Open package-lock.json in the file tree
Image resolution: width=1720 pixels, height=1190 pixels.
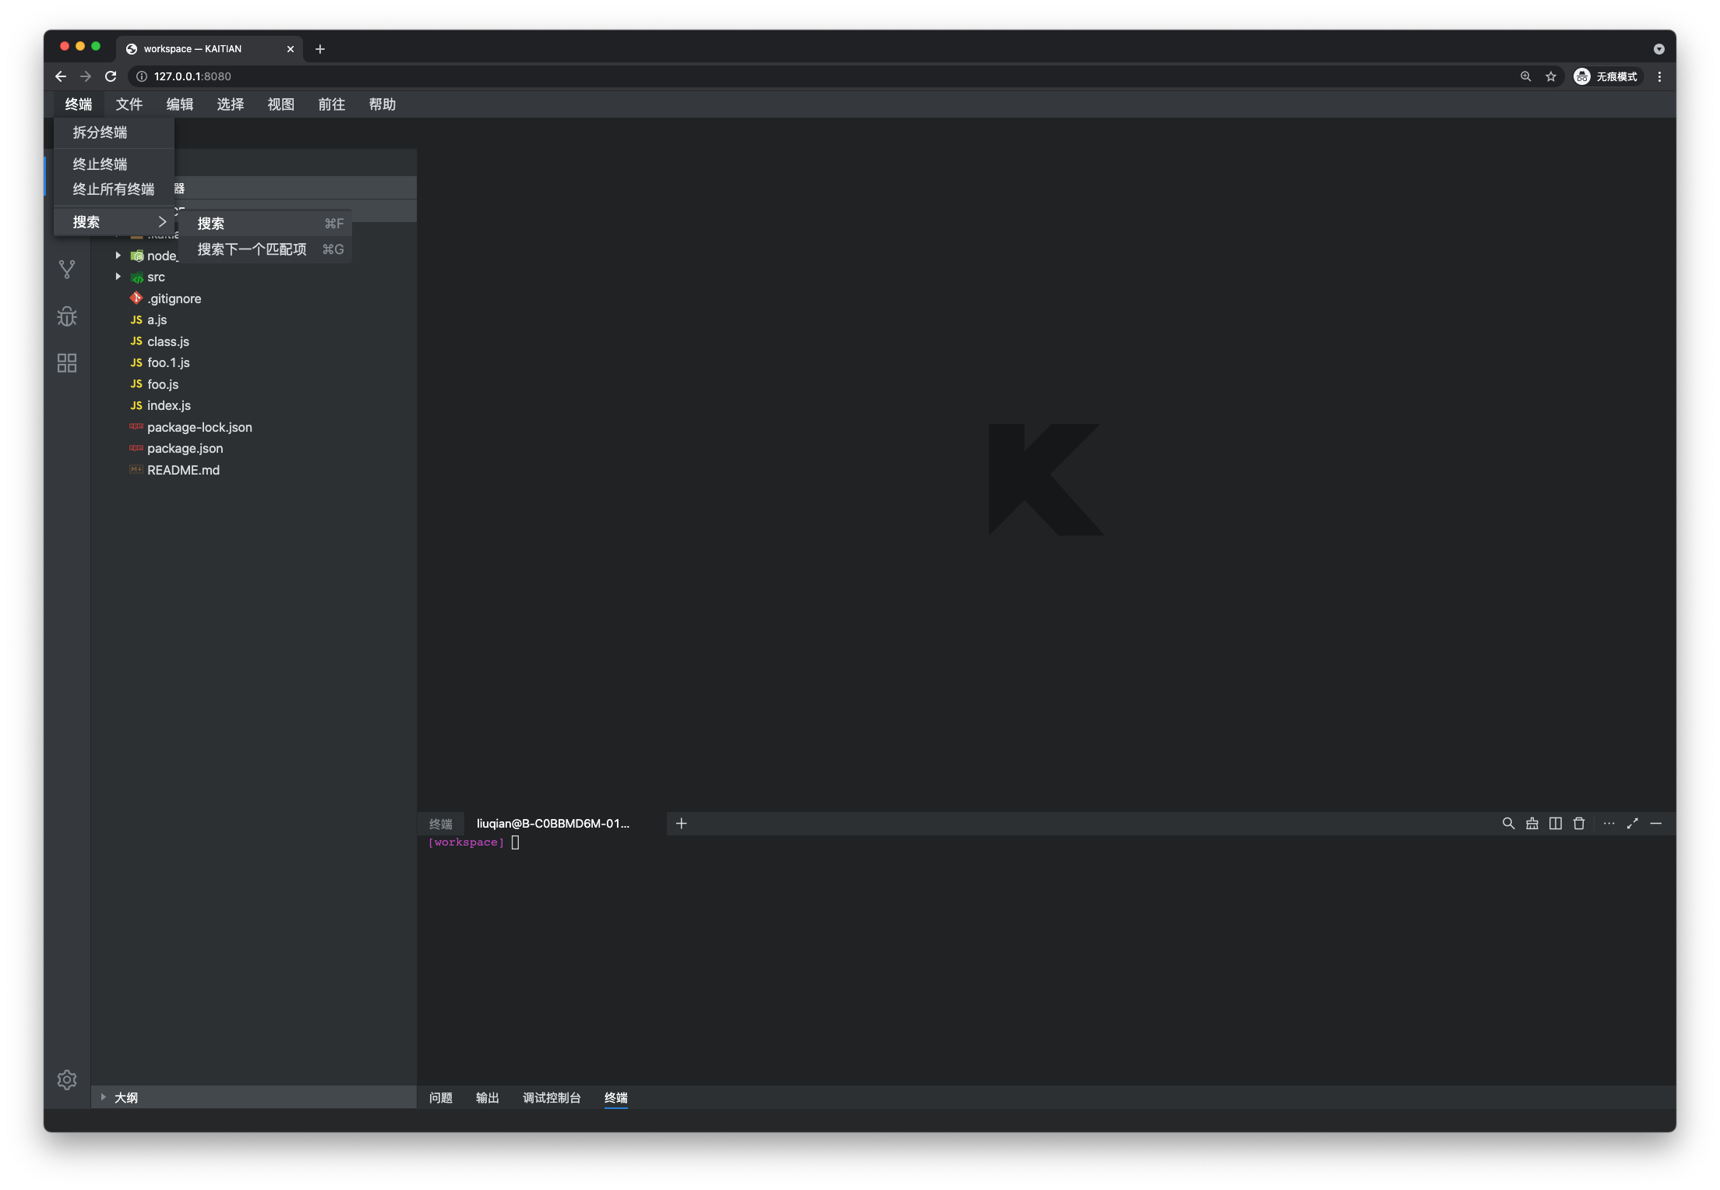point(254,427)
